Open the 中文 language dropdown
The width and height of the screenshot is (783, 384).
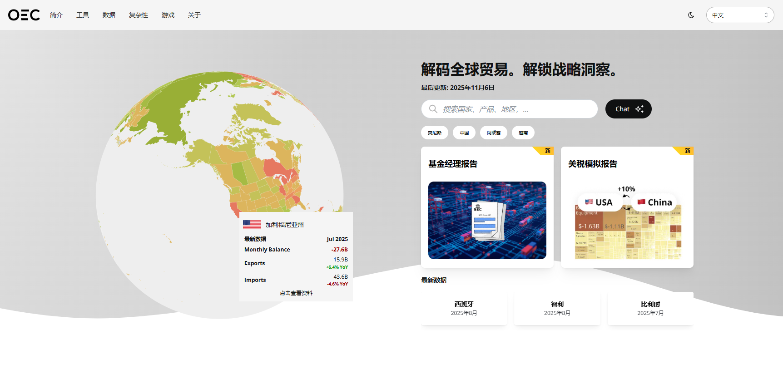[x=739, y=15]
